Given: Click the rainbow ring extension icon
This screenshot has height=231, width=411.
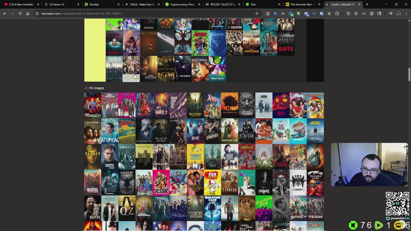Looking at the screenshot, I should coord(267,13).
